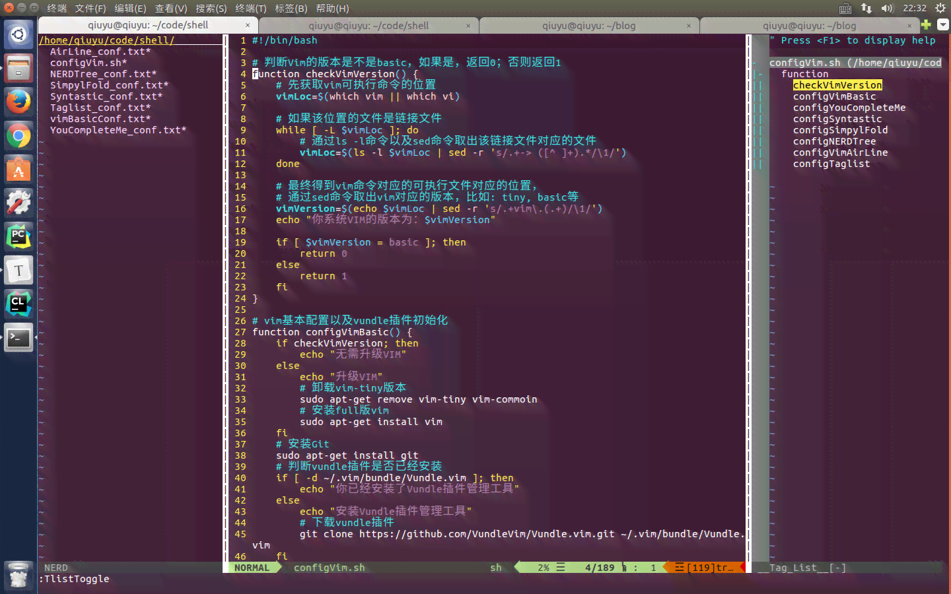Viewport: 951px width, 594px height.
Task: Open the 查看(V) menu
Action: 171,8
